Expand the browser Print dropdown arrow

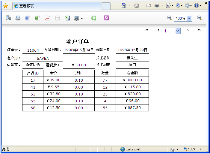click(x=163, y=5)
